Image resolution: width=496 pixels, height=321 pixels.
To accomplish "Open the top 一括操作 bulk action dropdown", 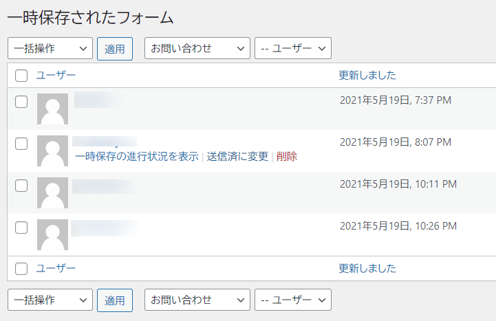I will (x=50, y=48).
